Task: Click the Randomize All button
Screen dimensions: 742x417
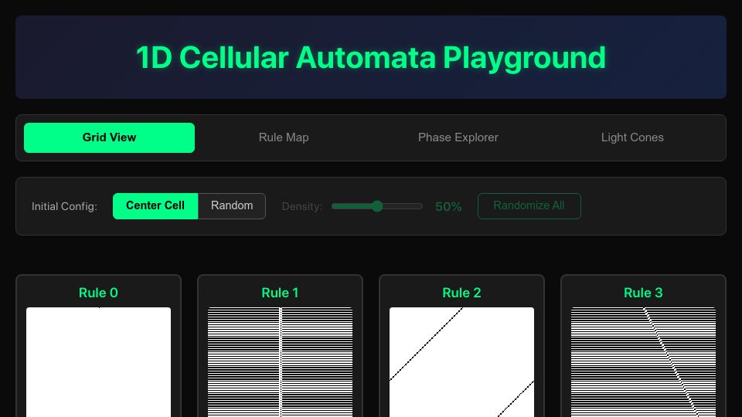Action: tap(529, 205)
